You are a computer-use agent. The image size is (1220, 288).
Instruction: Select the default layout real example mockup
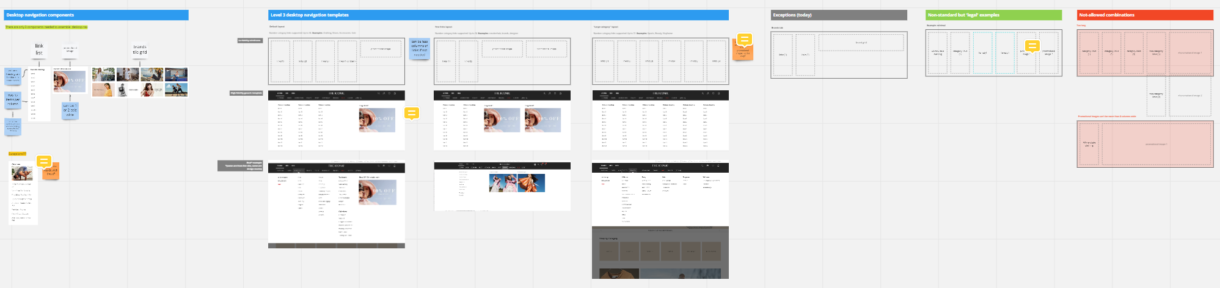pyautogui.click(x=337, y=204)
